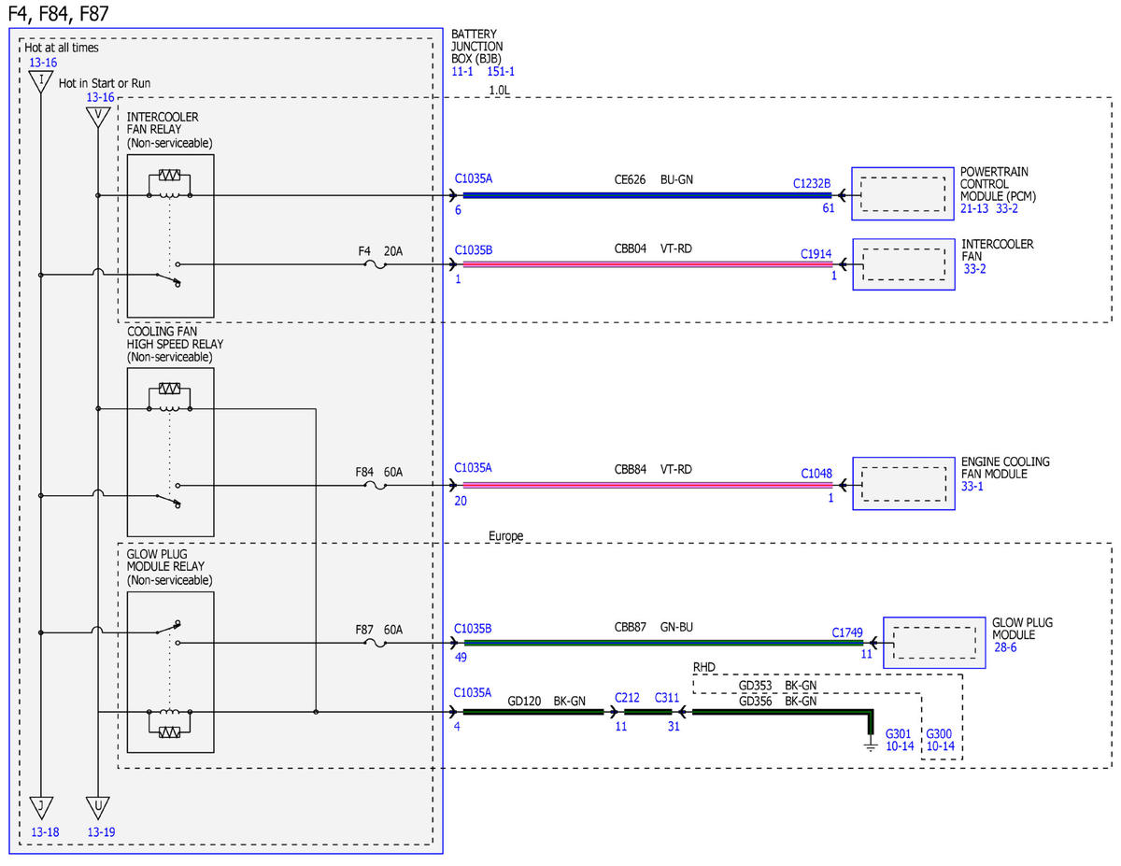Image resolution: width=1121 pixels, height=866 pixels.
Task: Open inline connector C212 link
Action: (x=627, y=698)
